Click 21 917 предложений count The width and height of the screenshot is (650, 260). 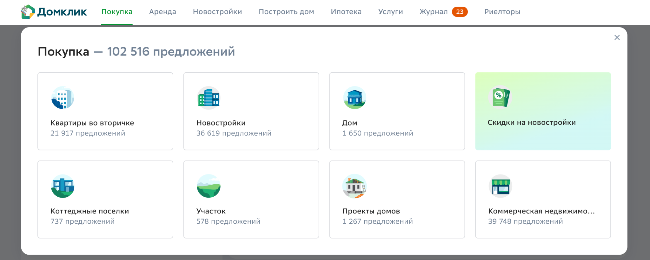(88, 133)
